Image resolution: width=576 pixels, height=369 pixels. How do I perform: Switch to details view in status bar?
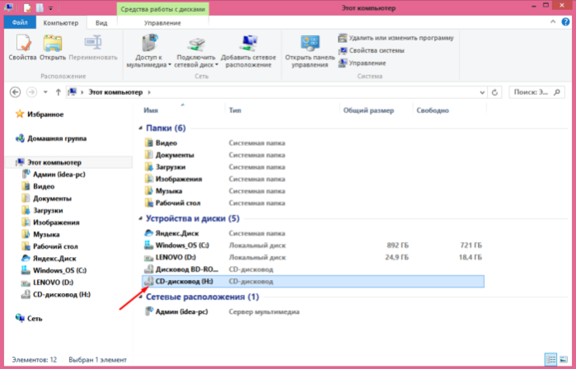point(550,359)
